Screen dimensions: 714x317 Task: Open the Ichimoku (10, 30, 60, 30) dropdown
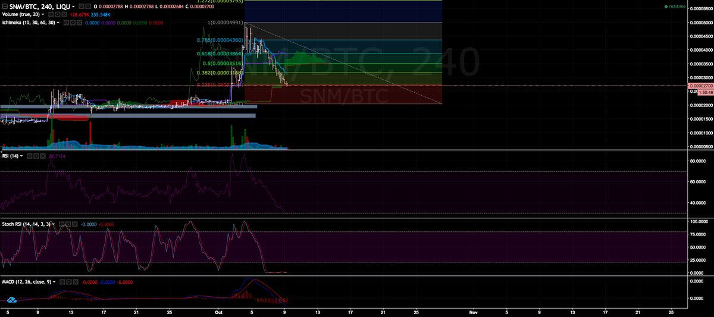[58, 23]
